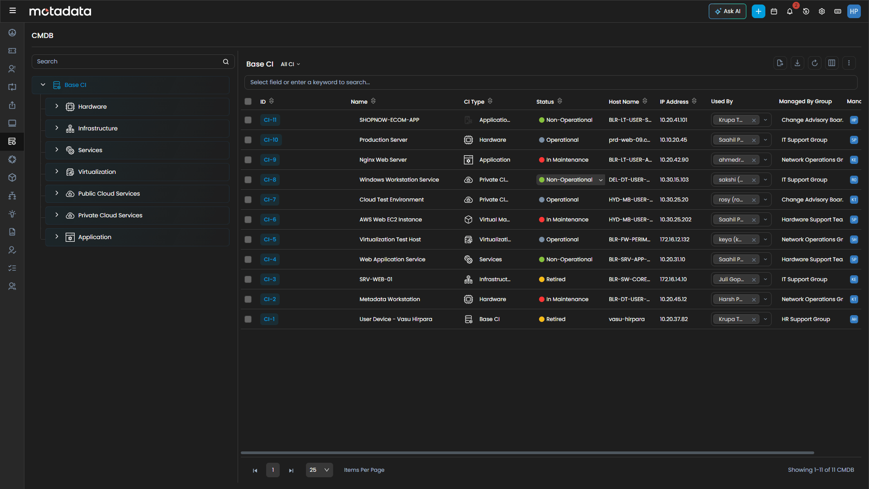The width and height of the screenshot is (869, 489).
Task: Click the search field above the CI table
Action: pos(407,82)
